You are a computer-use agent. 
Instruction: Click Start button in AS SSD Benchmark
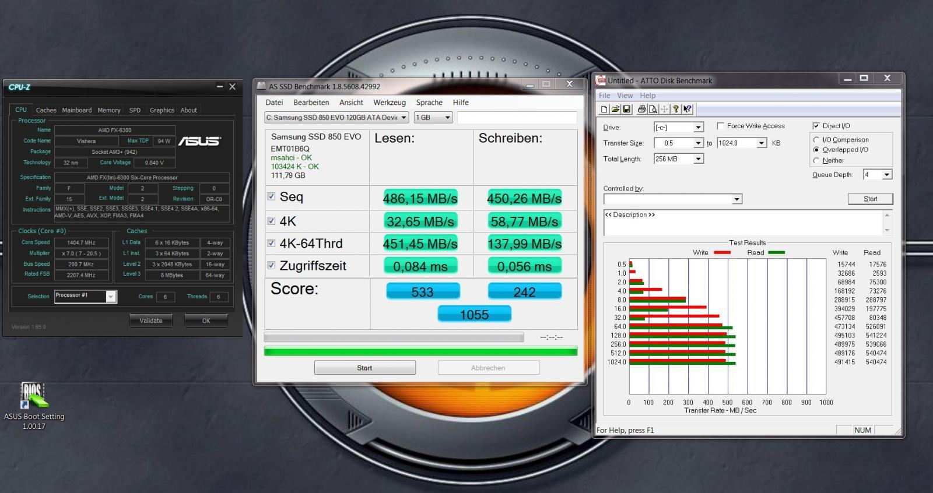coord(365,368)
